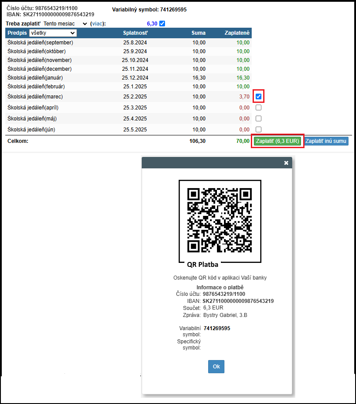Viewport: 356px width, 404px height.
Task: Select the Školská jedáleň(november) row label
Action: point(40,60)
